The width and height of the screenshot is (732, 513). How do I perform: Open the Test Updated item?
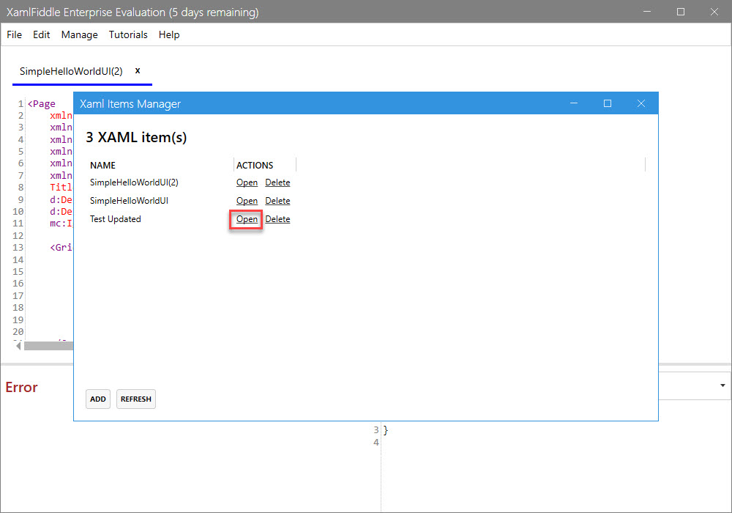247,218
